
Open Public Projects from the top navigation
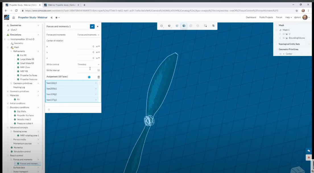pos(267,17)
